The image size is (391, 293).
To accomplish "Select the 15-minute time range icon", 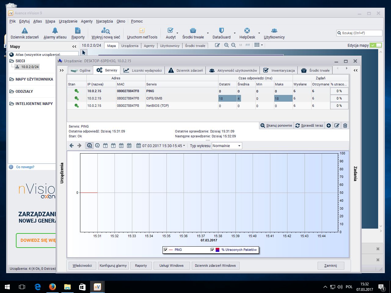I will click(89, 146).
